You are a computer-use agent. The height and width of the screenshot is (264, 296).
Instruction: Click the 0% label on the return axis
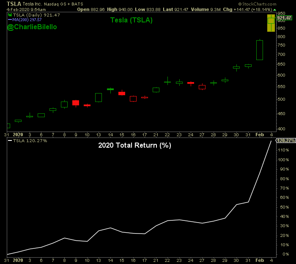pyautogui.click(x=285, y=254)
